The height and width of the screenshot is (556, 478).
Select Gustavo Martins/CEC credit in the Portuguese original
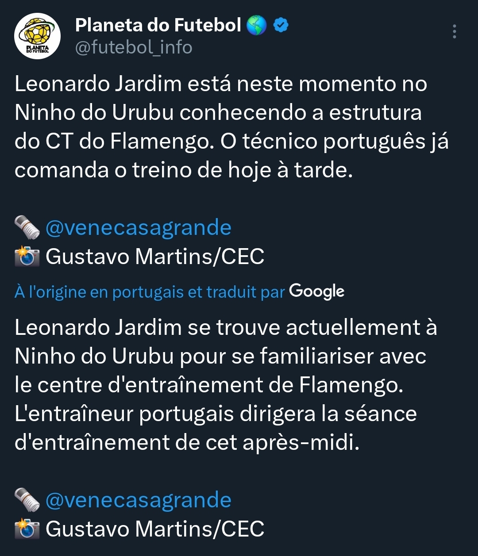tap(155, 257)
